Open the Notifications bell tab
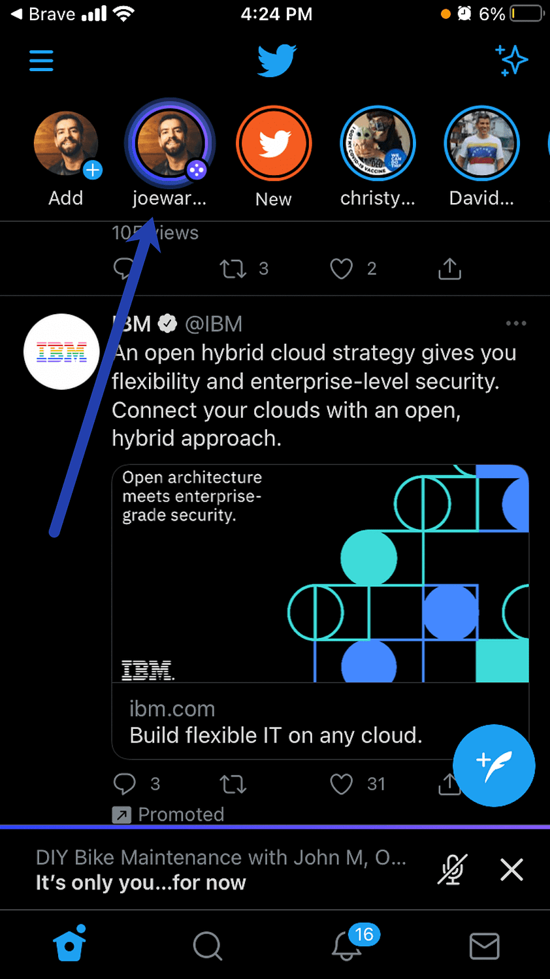The image size is (550, 979). [348, 946]
